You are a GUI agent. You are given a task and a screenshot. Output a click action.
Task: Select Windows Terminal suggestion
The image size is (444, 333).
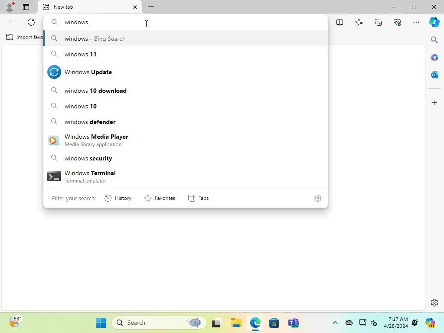pos(186,176)
